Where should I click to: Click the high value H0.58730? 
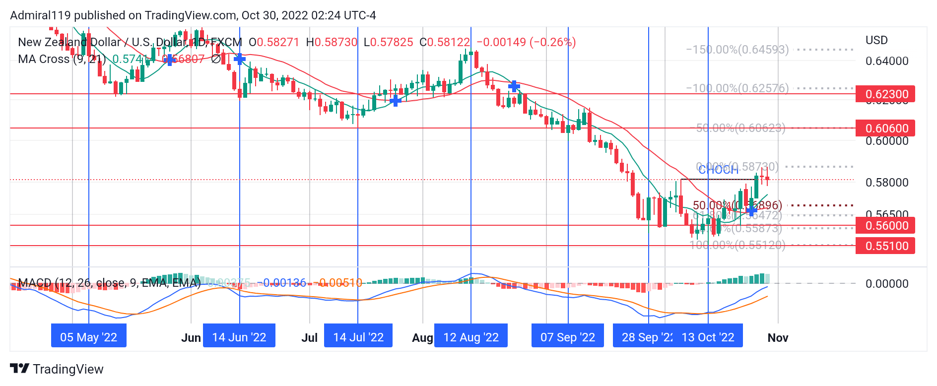pos(332,42)
